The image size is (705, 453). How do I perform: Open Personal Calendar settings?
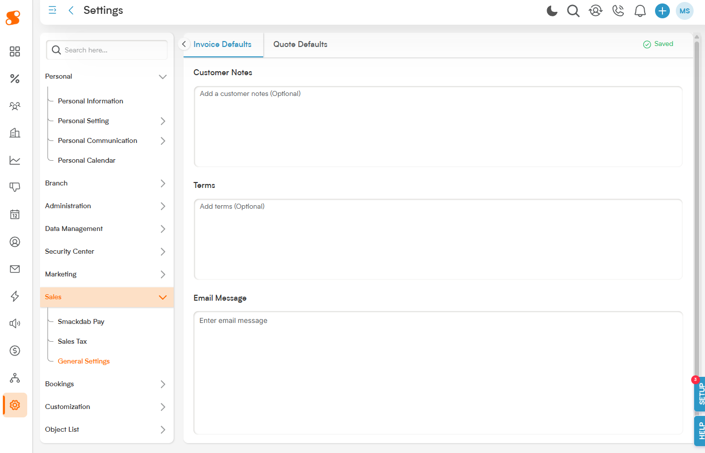(87, 160)
